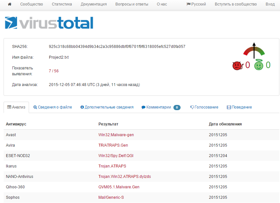Viewport: 280px width, 203px height.
Task: Open the Документация menu
Action: pos(94,4)
